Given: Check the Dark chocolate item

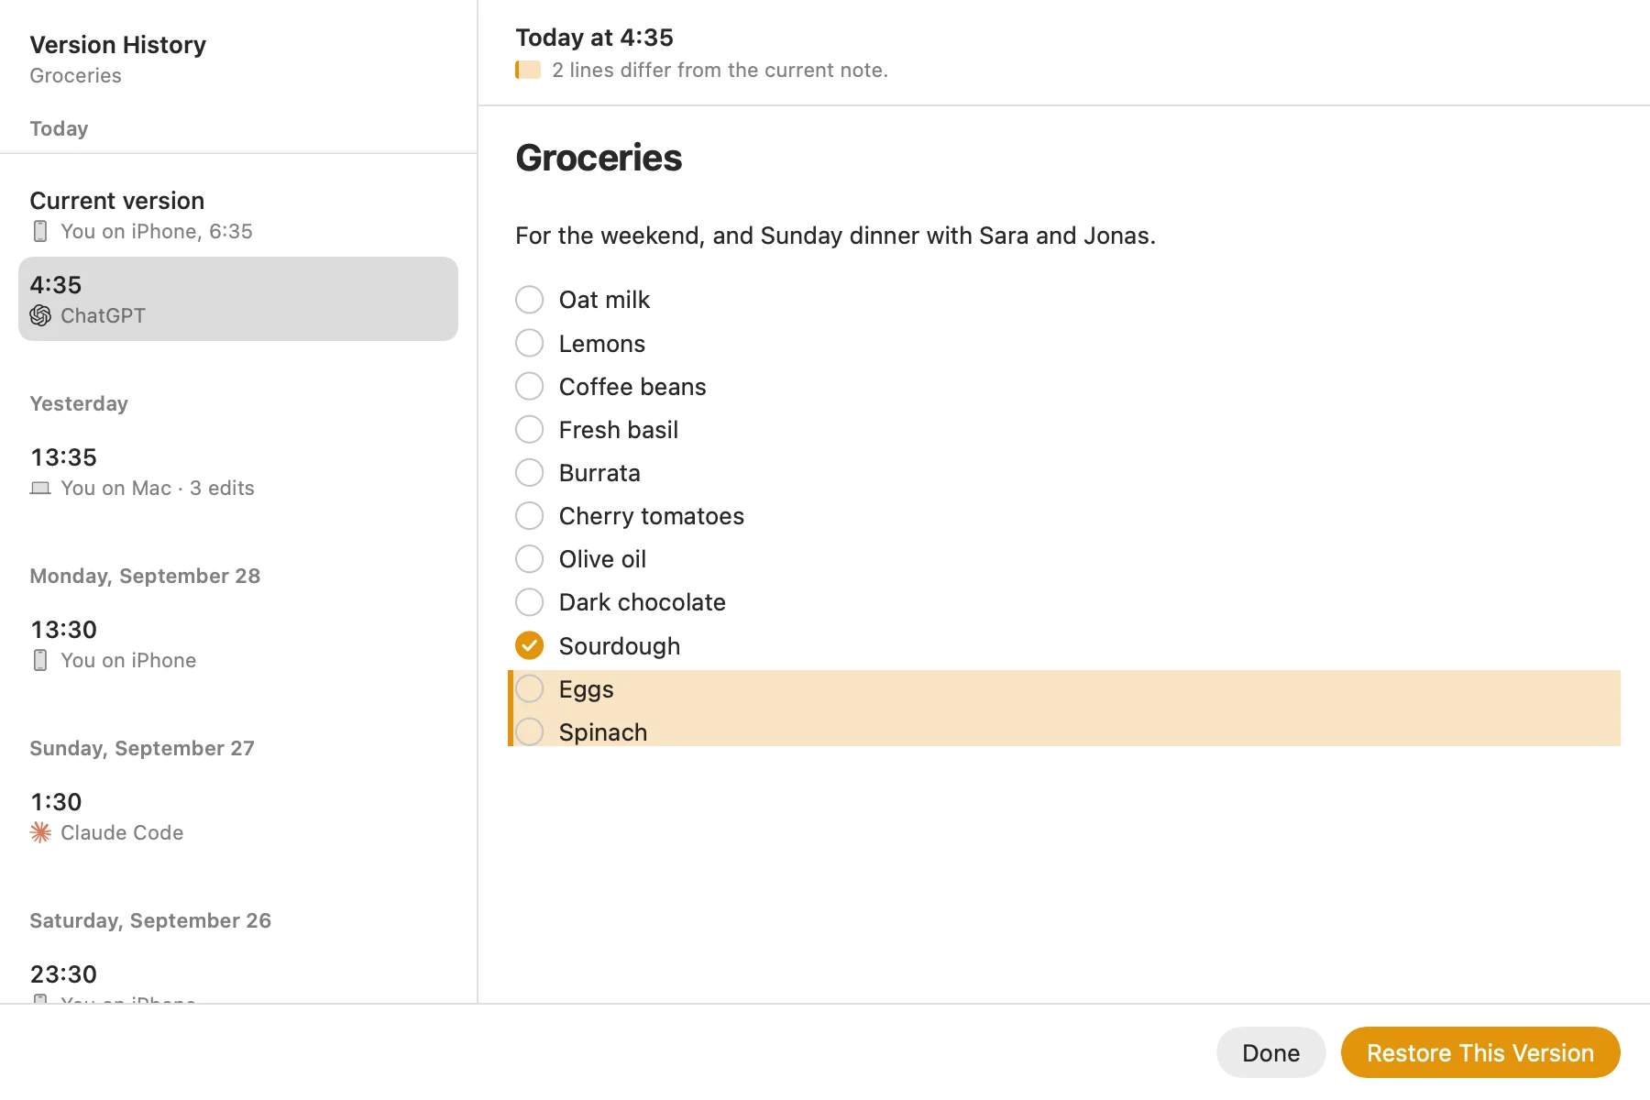Looking at the screenshot, I should pyautogui.click(x=530, y=602).
